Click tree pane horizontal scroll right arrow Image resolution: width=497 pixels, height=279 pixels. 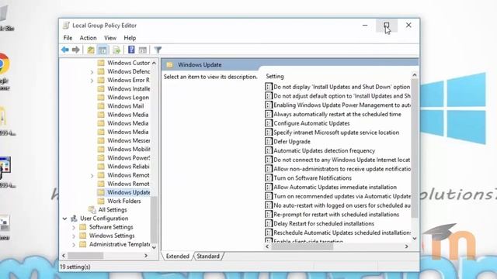[146, 256]
